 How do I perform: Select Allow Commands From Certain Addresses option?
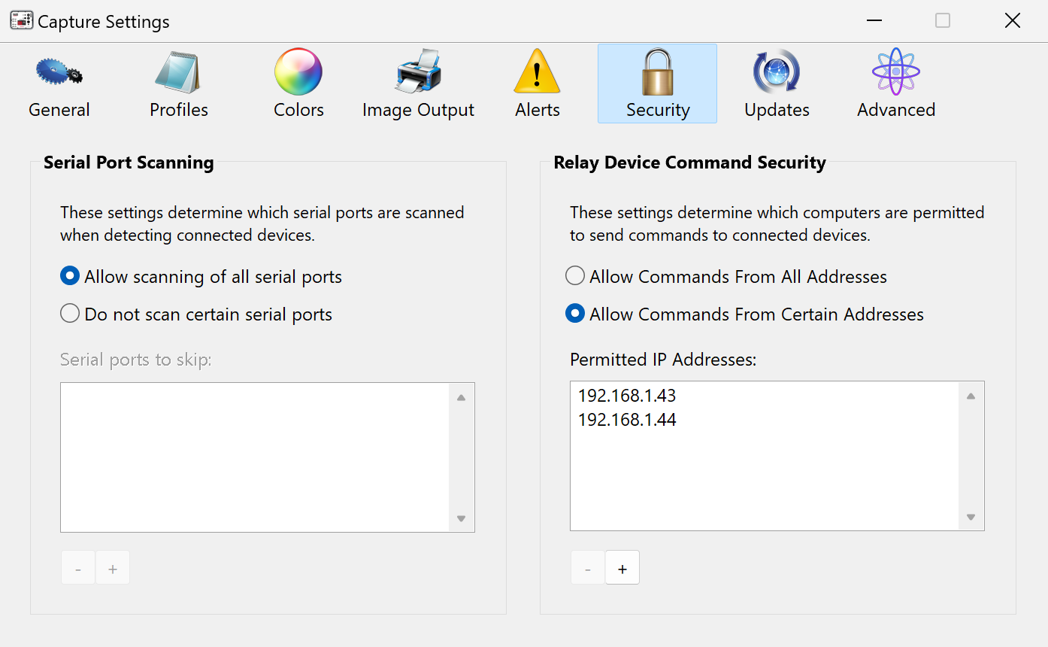pyautogui.click(x=575, y=314)
